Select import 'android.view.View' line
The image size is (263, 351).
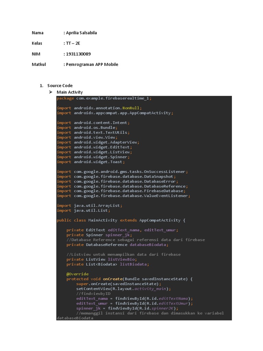[87, 137]
